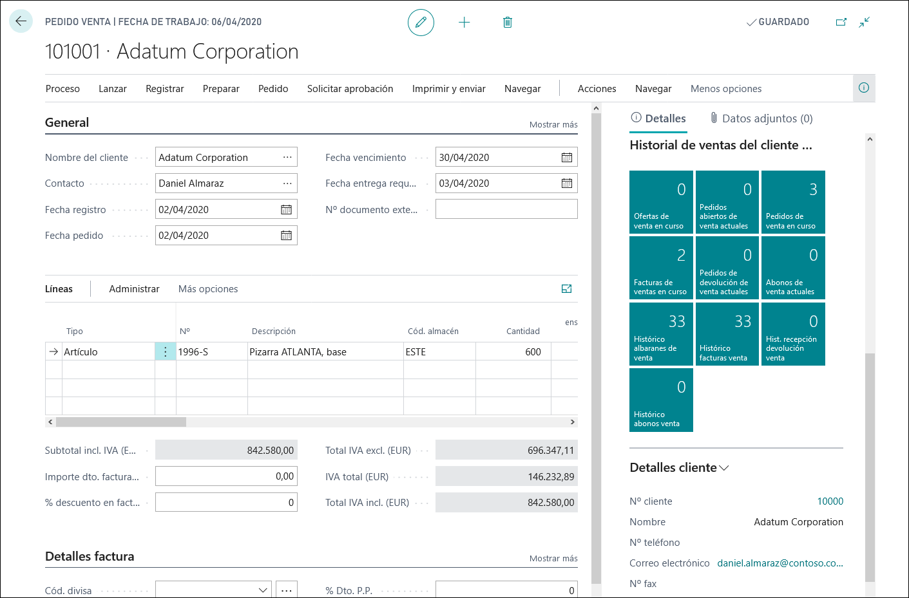
Task: Open the Proceso menu
Action: coord(62,89)
